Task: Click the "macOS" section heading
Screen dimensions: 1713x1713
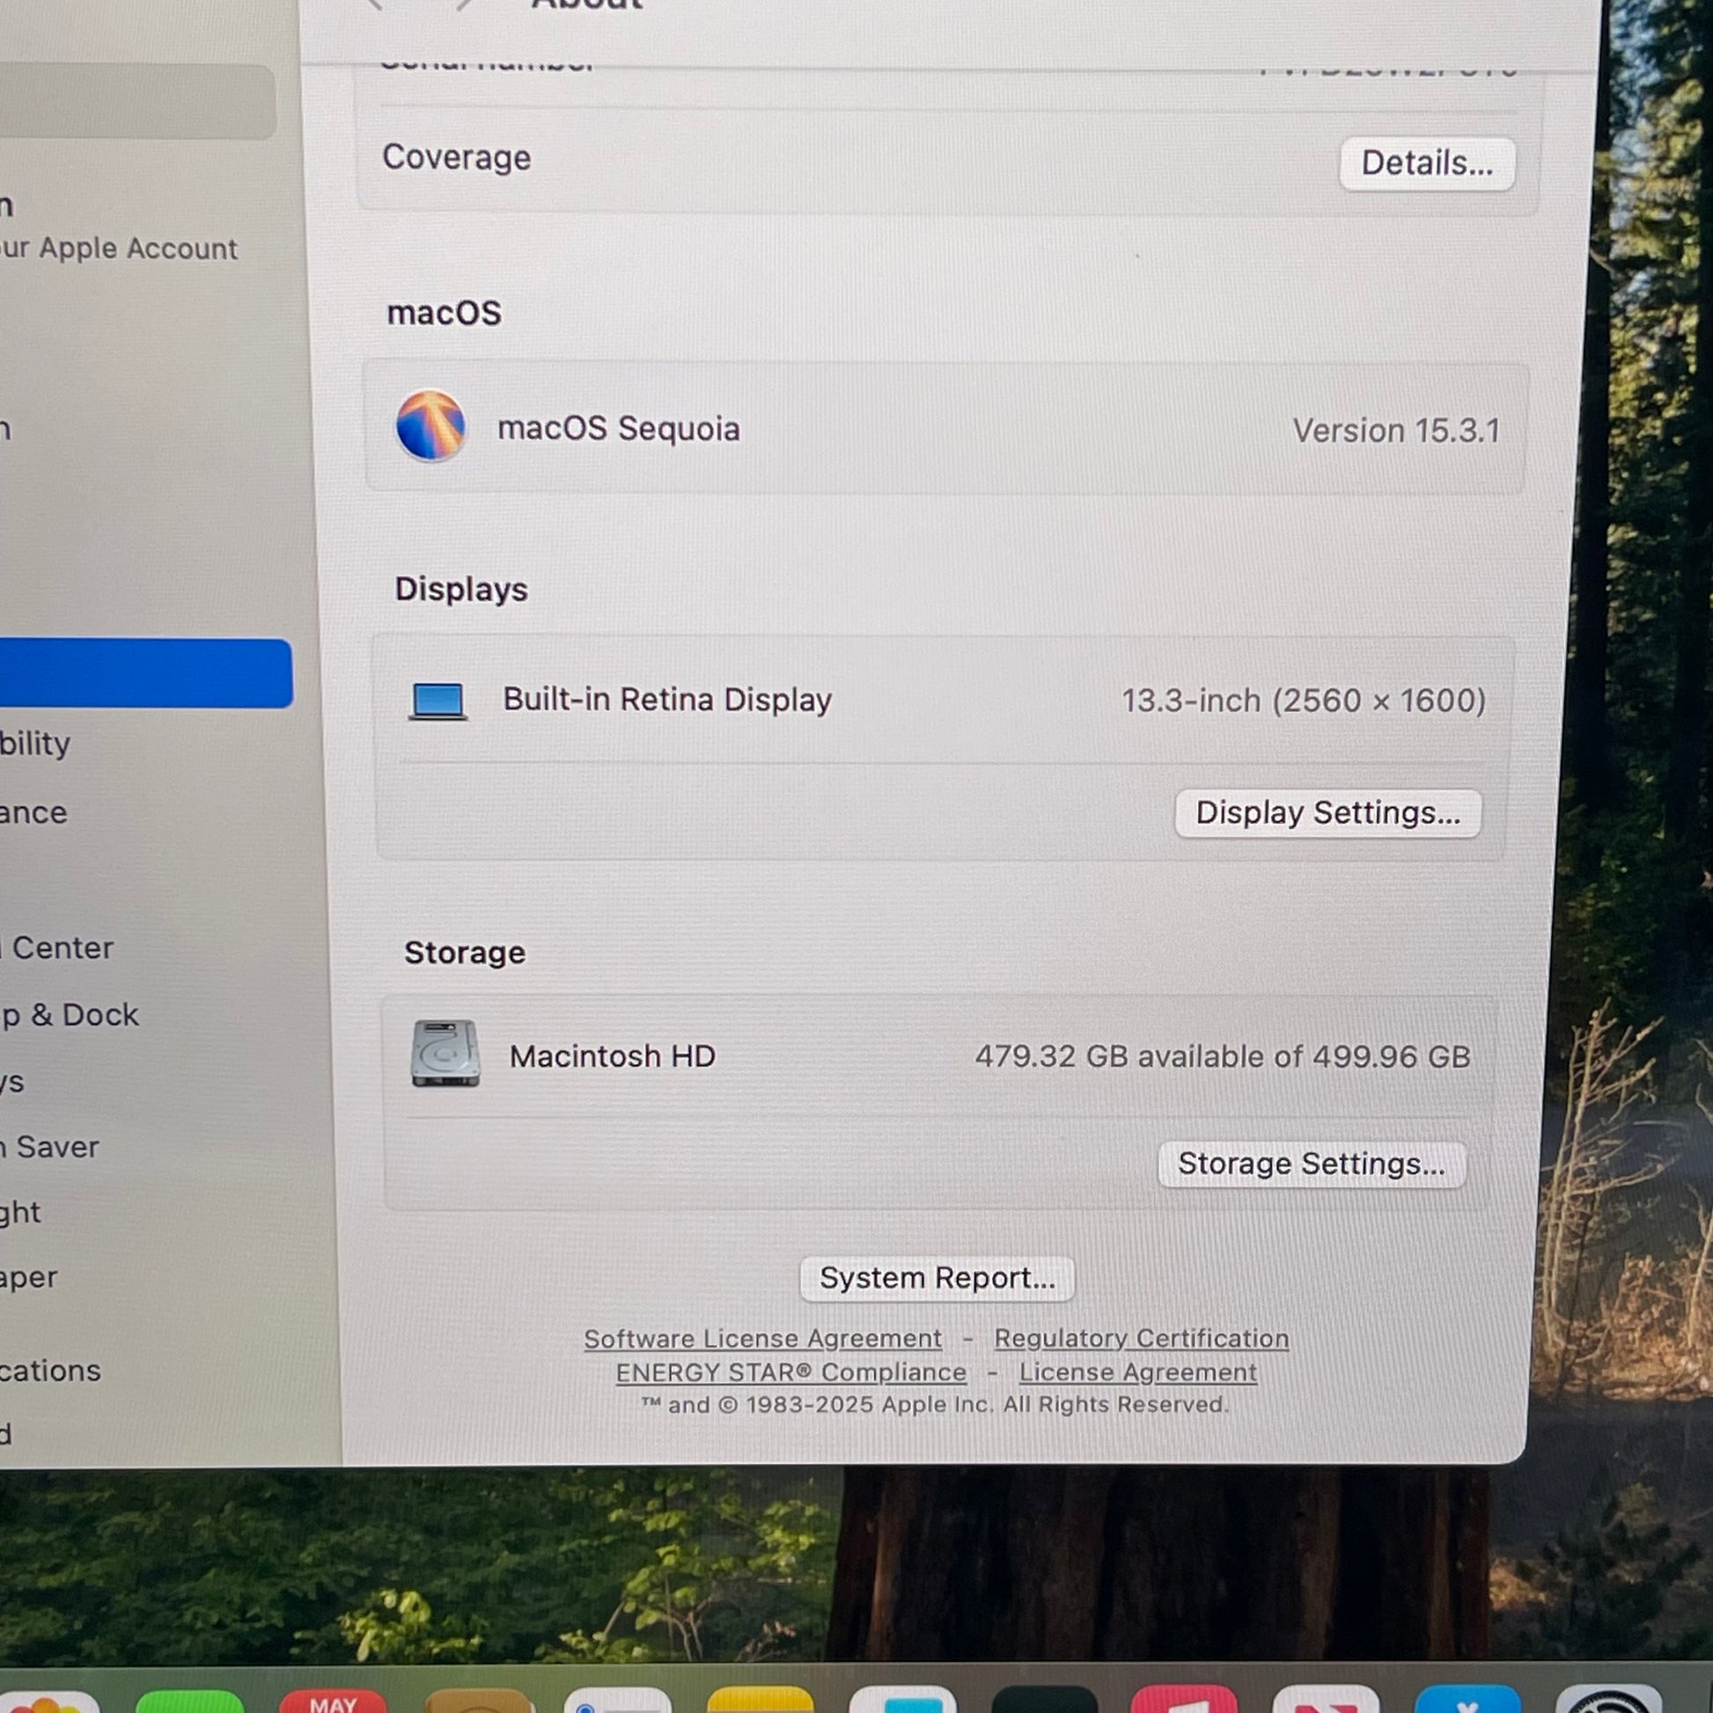Action: (x=445, y=313)
